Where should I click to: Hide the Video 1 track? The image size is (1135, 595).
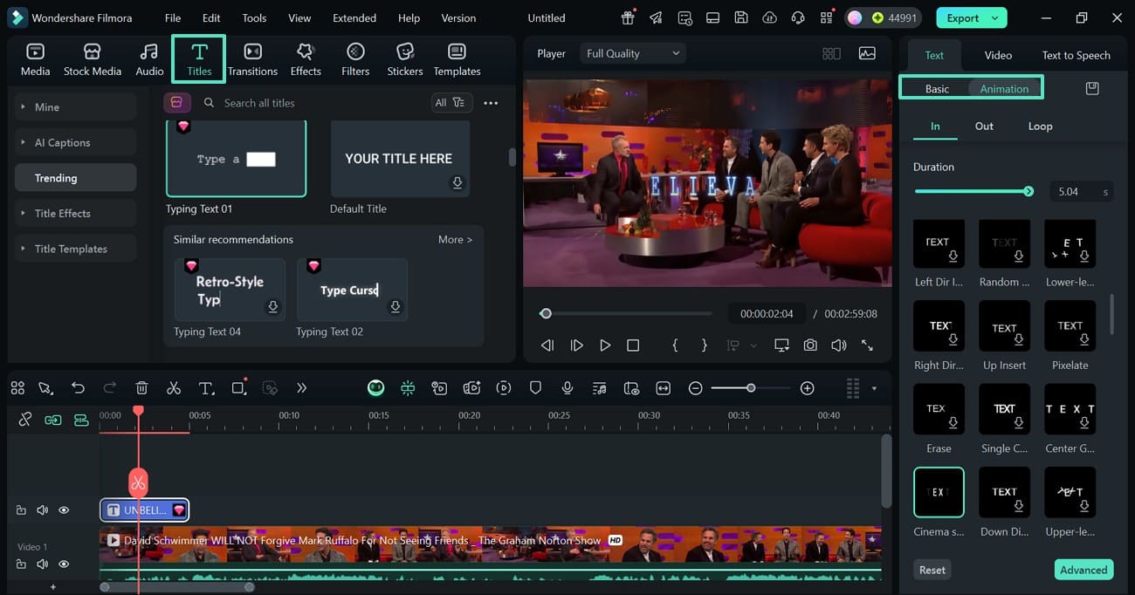click(x=64, y=564)
